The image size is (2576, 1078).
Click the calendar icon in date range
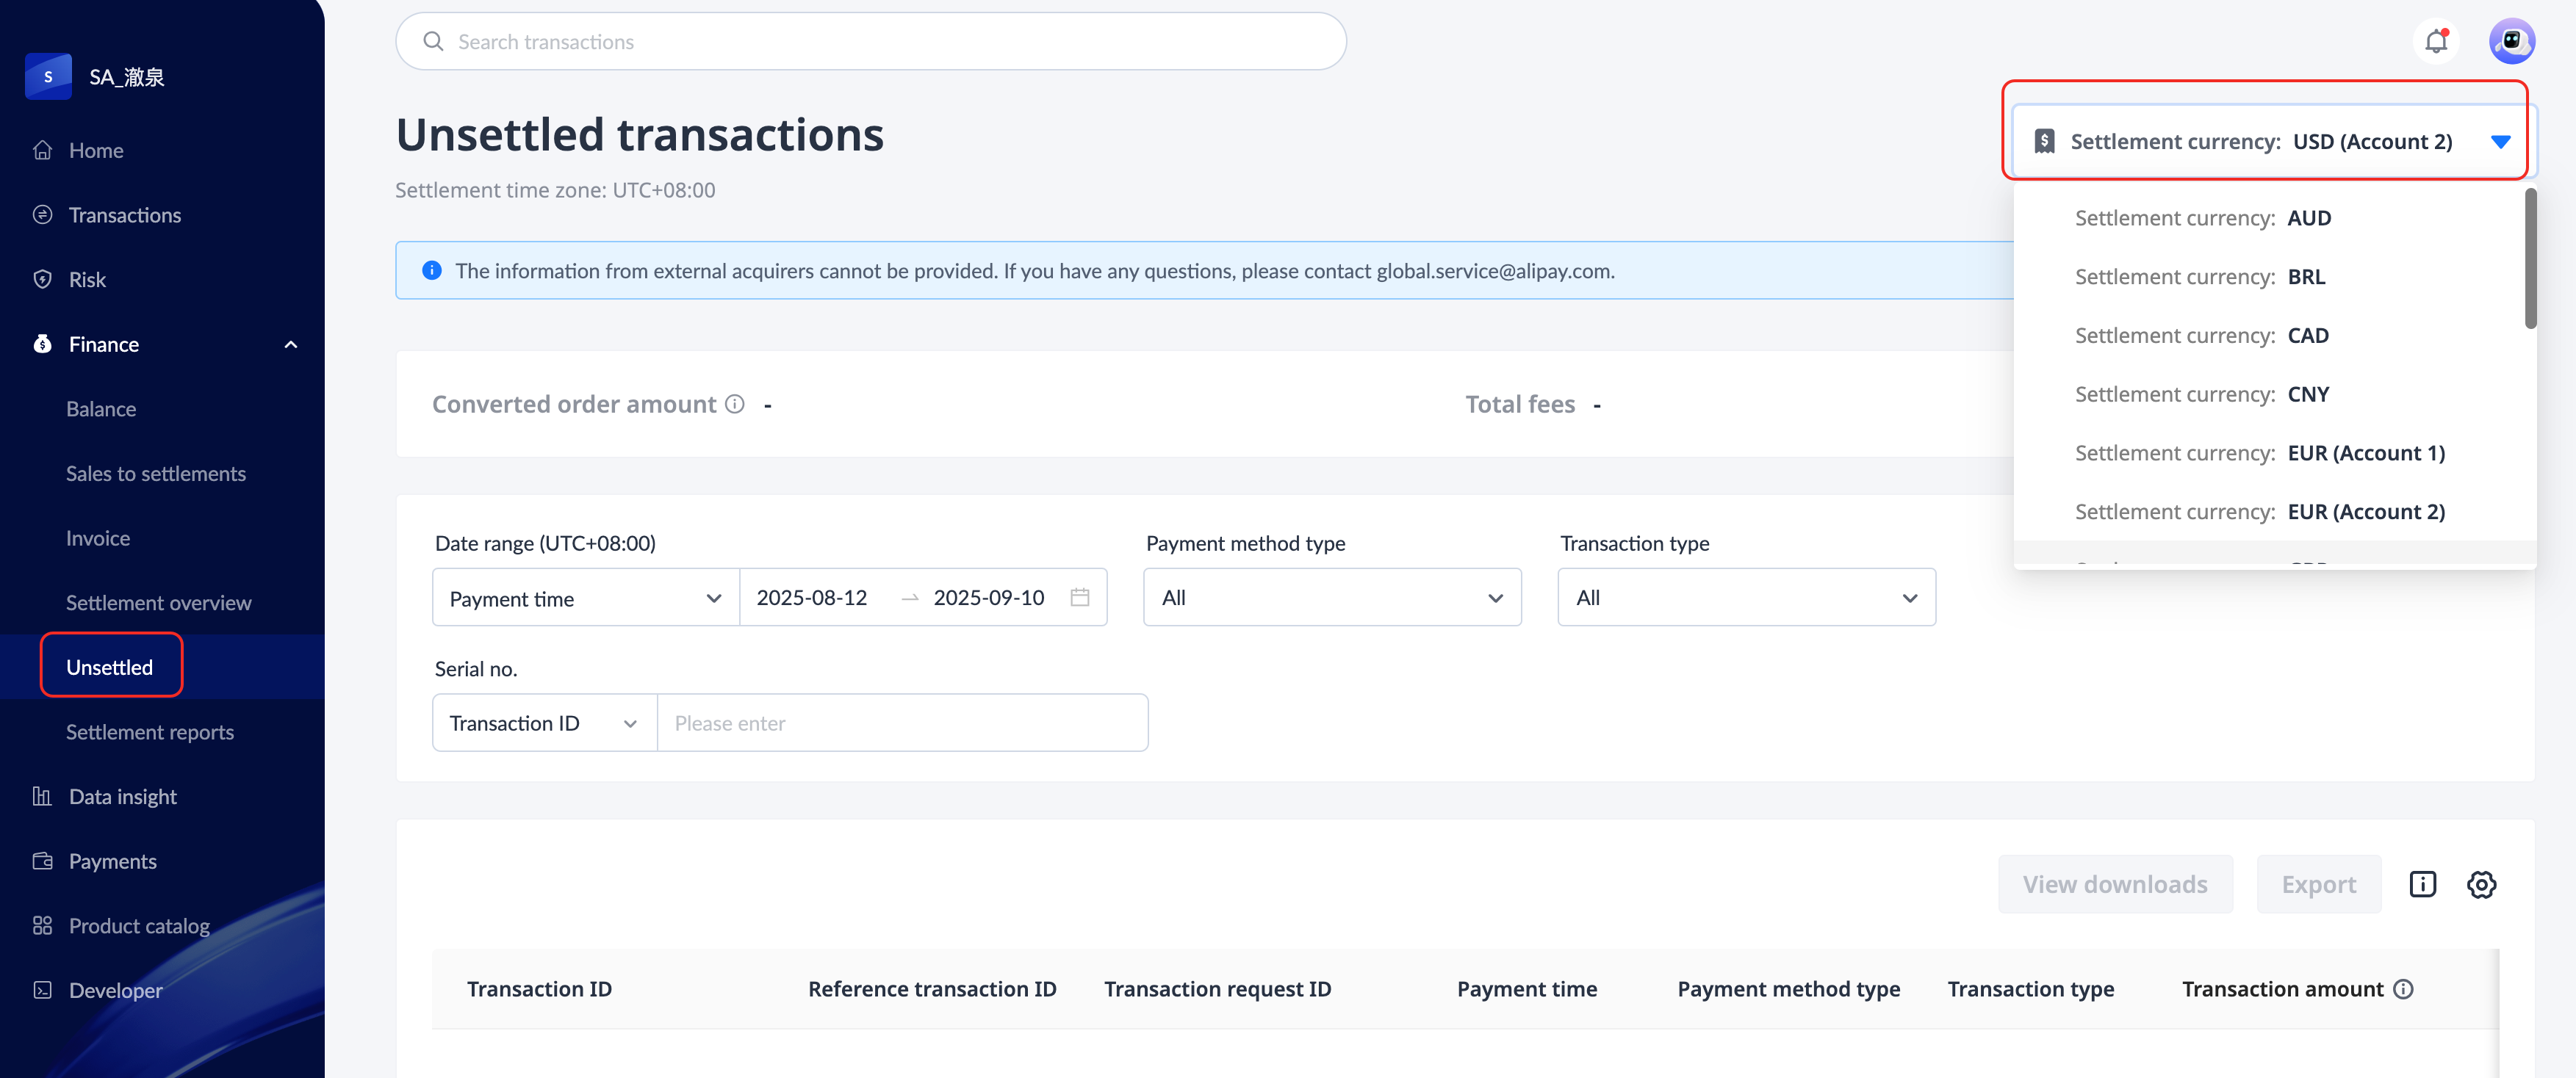point(1079,598)
